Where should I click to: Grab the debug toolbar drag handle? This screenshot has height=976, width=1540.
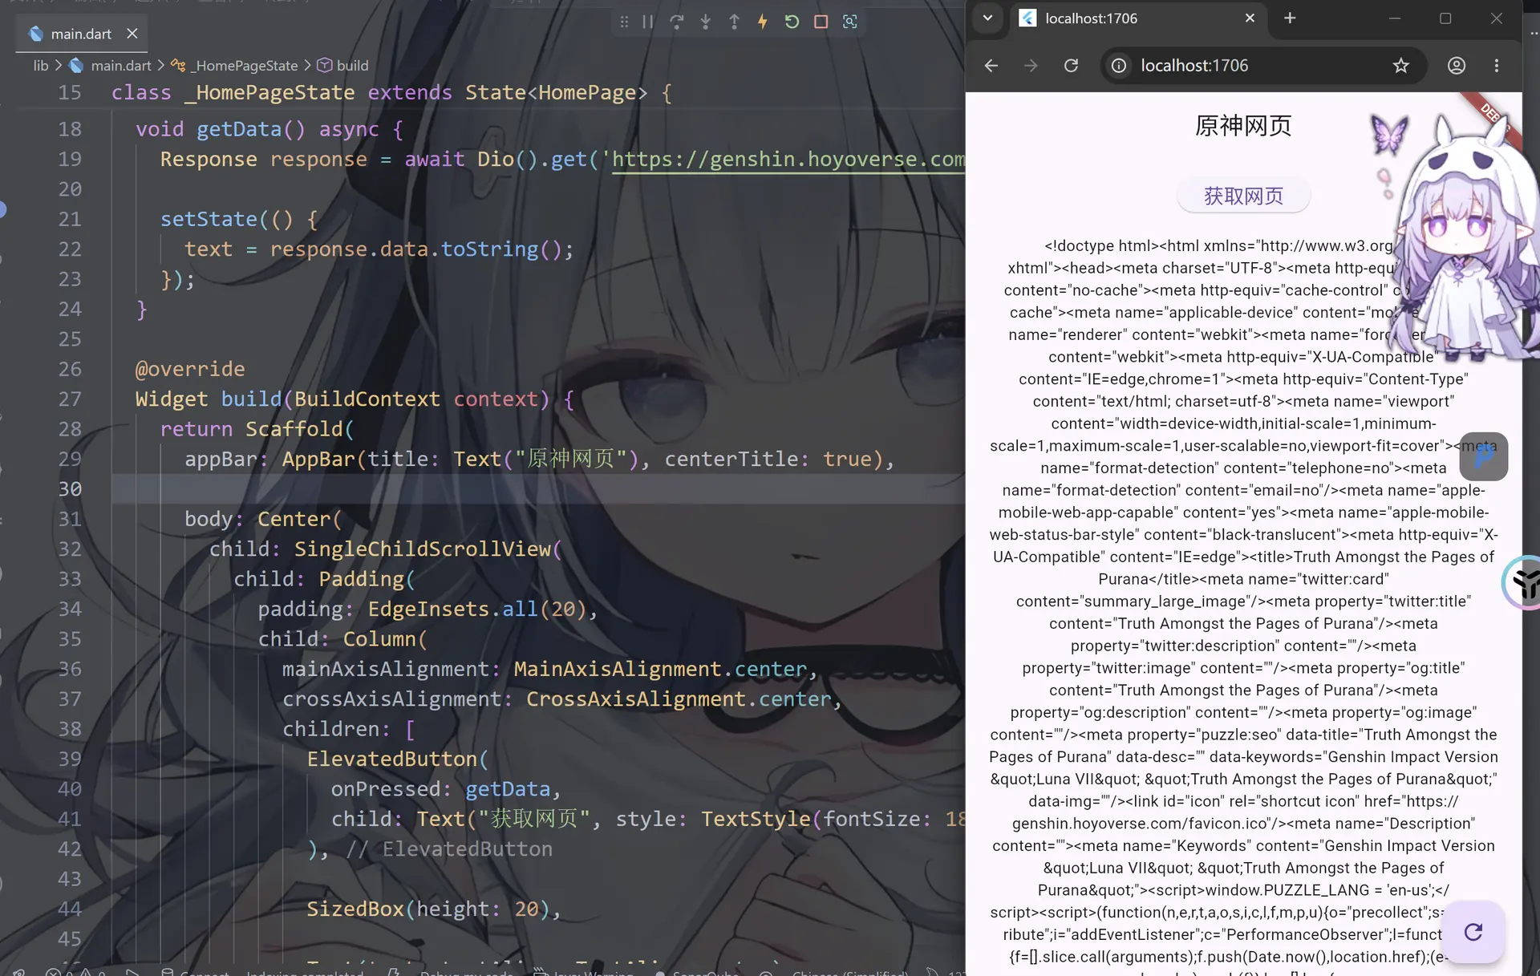point(624,22)
